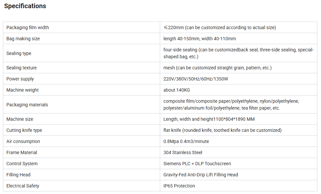This screenshot has width=321, height=194.
Task: Select the Siemens PLC + DLP Touchscreen text
Action: (x=197, y=164)
